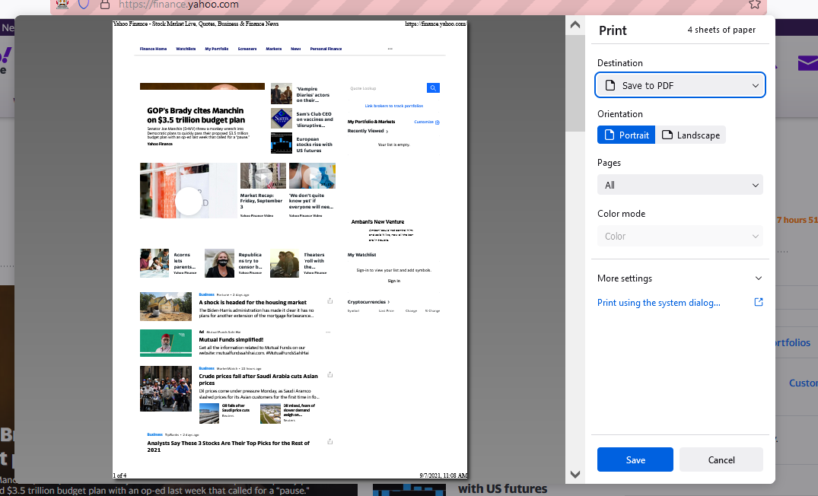Click Mutual Funds simplified! ad headline
The width and height of the screenshot is (818, 496).
231,339
